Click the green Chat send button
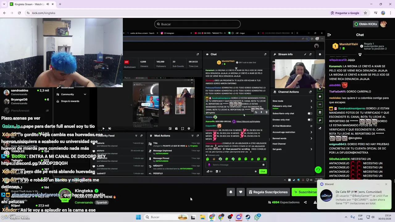Viewport: 395px width, 222px height. point(263,171)
